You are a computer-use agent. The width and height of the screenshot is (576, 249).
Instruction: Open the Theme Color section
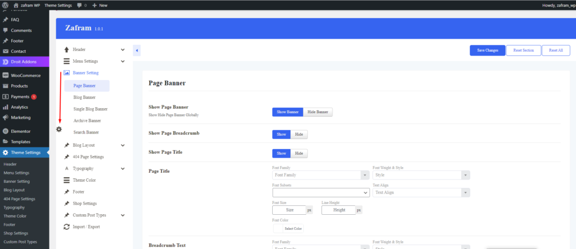[84, 180]
